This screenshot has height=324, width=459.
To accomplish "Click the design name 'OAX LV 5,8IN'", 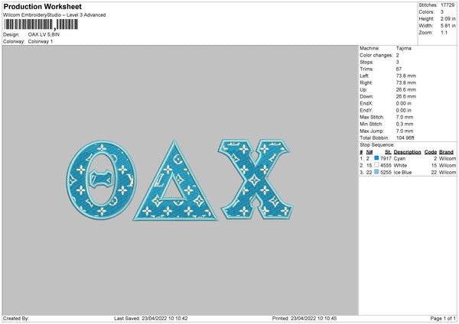I will [44, 34].
